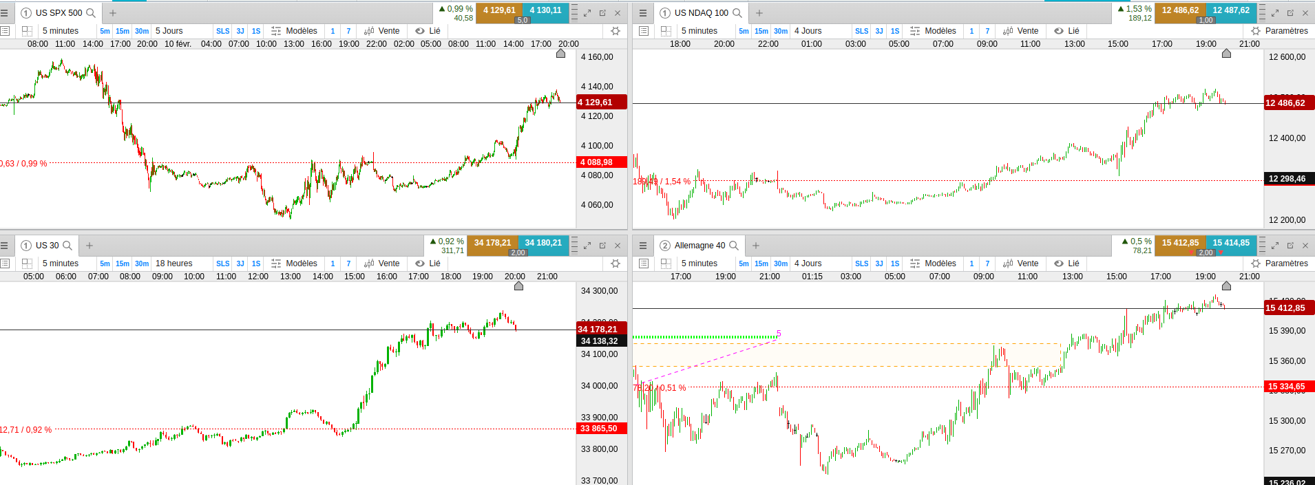This screenshot has height=485, width=1315.
Task: Open the settings gear on the US SPX 500 chart
Action: coord(616,31)
